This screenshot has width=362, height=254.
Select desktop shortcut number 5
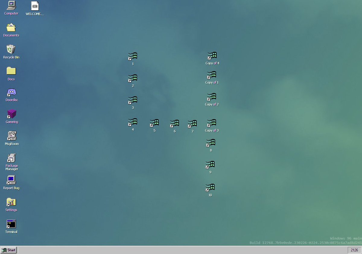coord(154,122)
